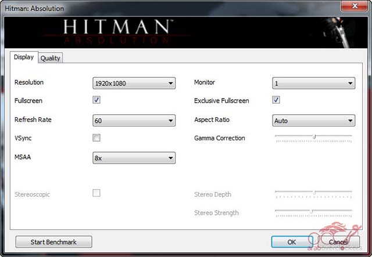Screen dimensions: 372x257
Task: Click the Stereo Depth slider
Action: [x=314, y=193]
